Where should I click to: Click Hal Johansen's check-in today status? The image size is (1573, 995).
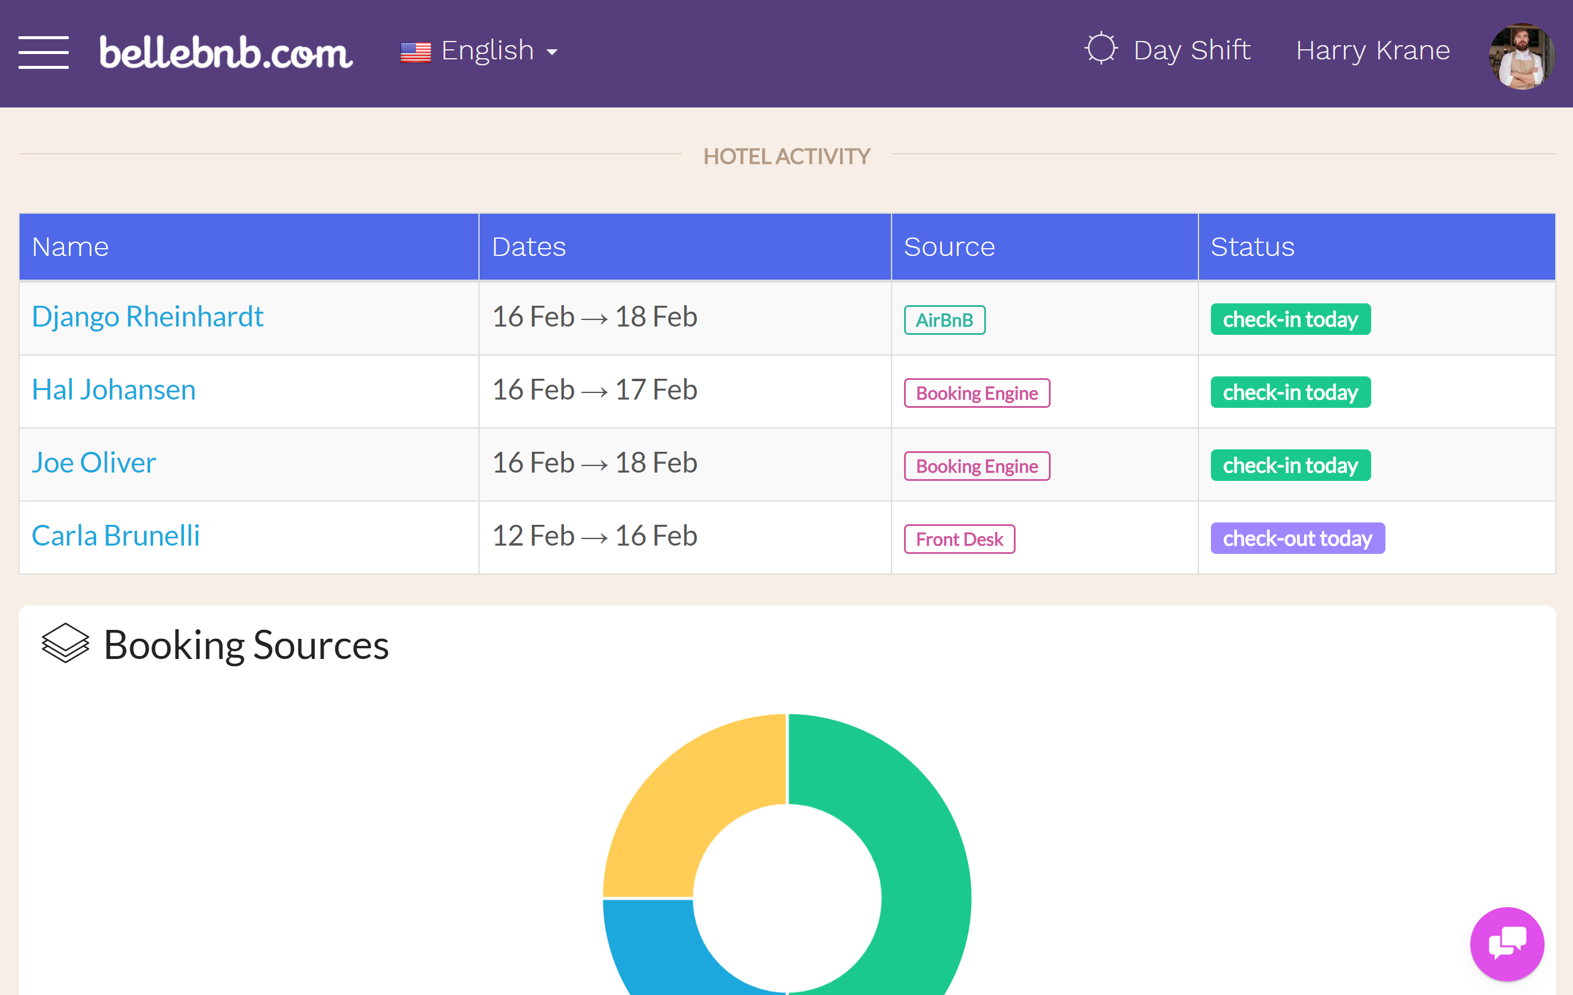pos(1290,392)
